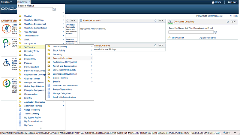Expand the Expiring Licenses settings dropdown
The width and height of the screenshot is (240, 135).
161,45
